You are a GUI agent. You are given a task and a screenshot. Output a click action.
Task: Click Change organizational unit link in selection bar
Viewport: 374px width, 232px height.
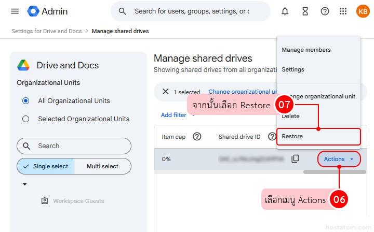point(243,92)
